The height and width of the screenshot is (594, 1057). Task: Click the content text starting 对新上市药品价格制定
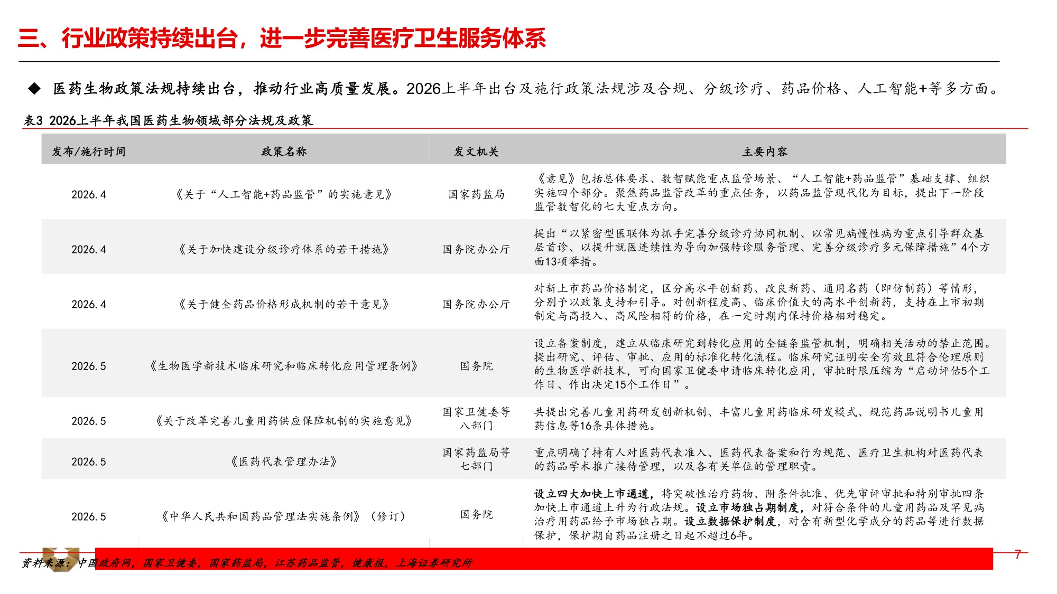click(759, 302)
